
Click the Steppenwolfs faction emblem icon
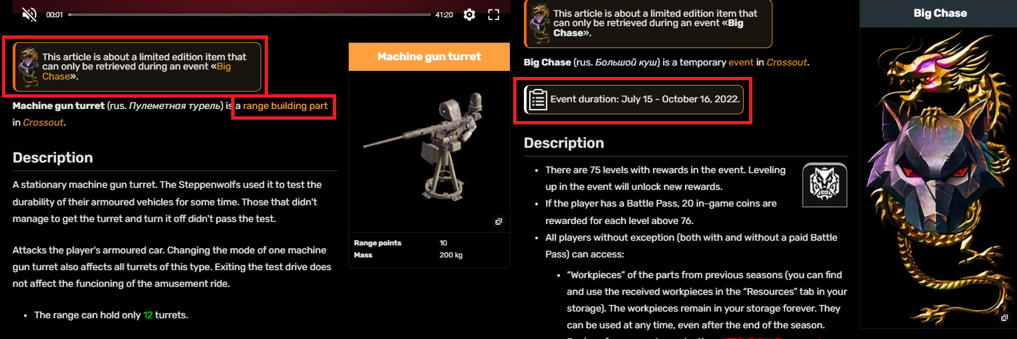pos(825,185)
